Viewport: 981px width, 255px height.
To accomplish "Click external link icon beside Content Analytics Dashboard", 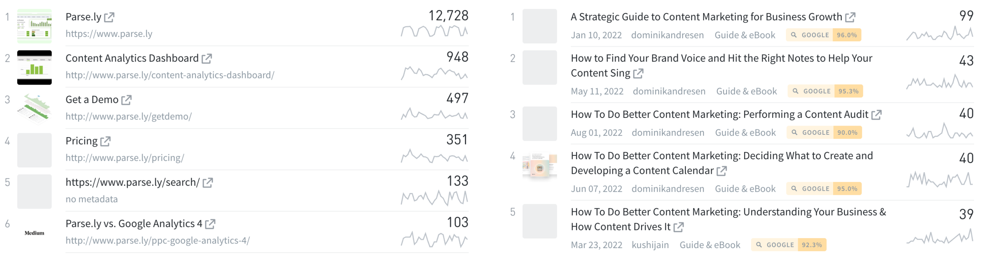I will pos(207,59).
